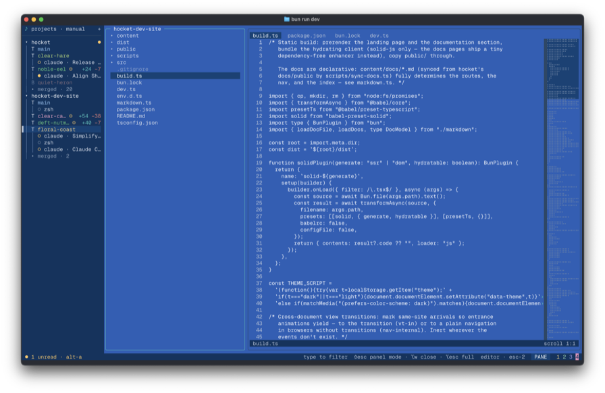Click the panel mode hint in status bar
Image resolution: width=605 pixels, height=393 pixels.
377,357
